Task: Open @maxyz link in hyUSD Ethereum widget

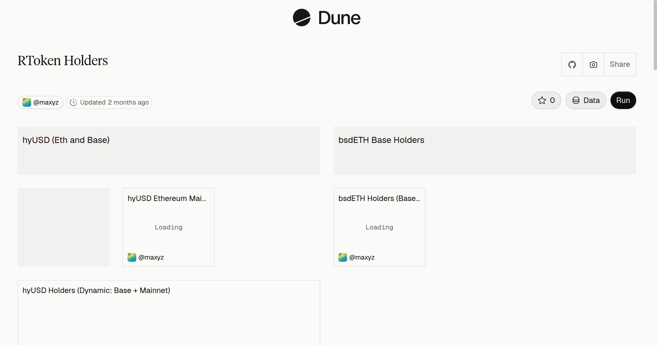Action: 151,257
